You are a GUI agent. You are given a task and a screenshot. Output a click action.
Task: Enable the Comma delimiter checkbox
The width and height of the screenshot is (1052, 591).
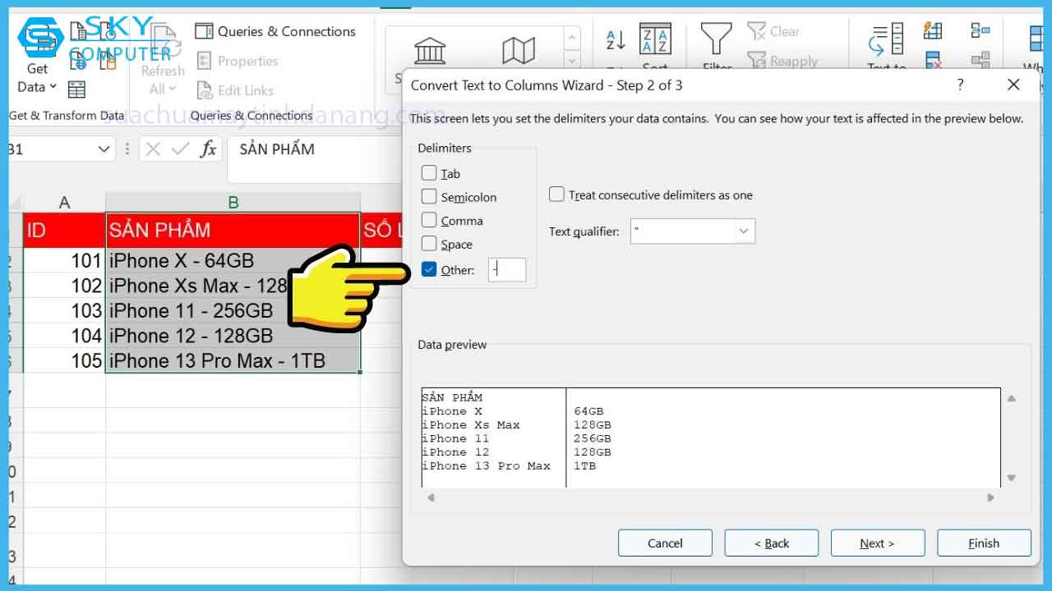pos(429,220)
